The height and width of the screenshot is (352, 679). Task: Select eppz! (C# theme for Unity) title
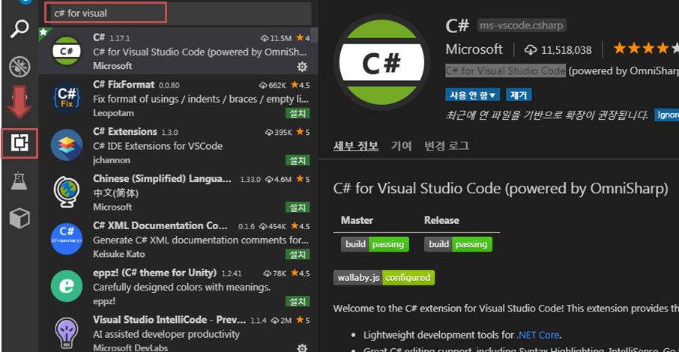click(154, 273)
